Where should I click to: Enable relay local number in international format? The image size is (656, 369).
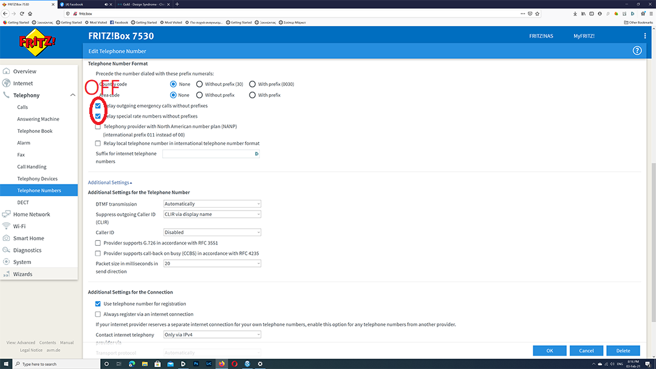98,143
